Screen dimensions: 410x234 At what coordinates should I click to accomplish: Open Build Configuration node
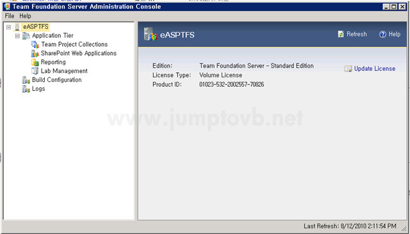pos(57,80)
